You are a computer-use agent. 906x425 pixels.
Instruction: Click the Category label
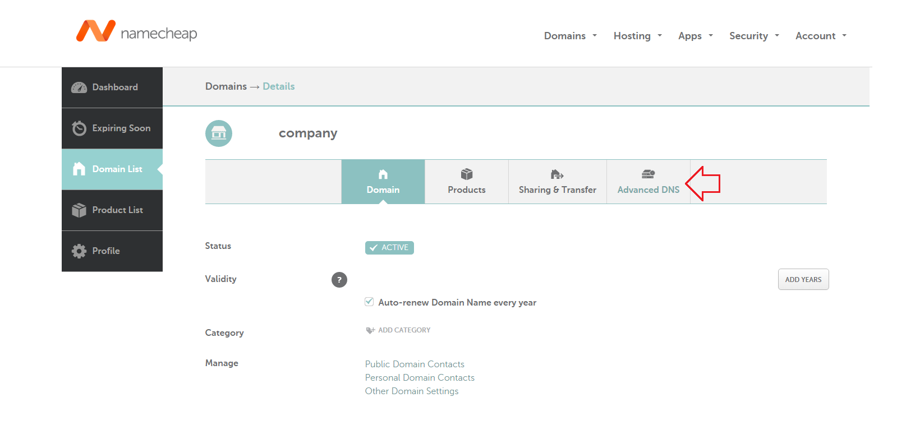pyautogui.click(x=224, y=333)
